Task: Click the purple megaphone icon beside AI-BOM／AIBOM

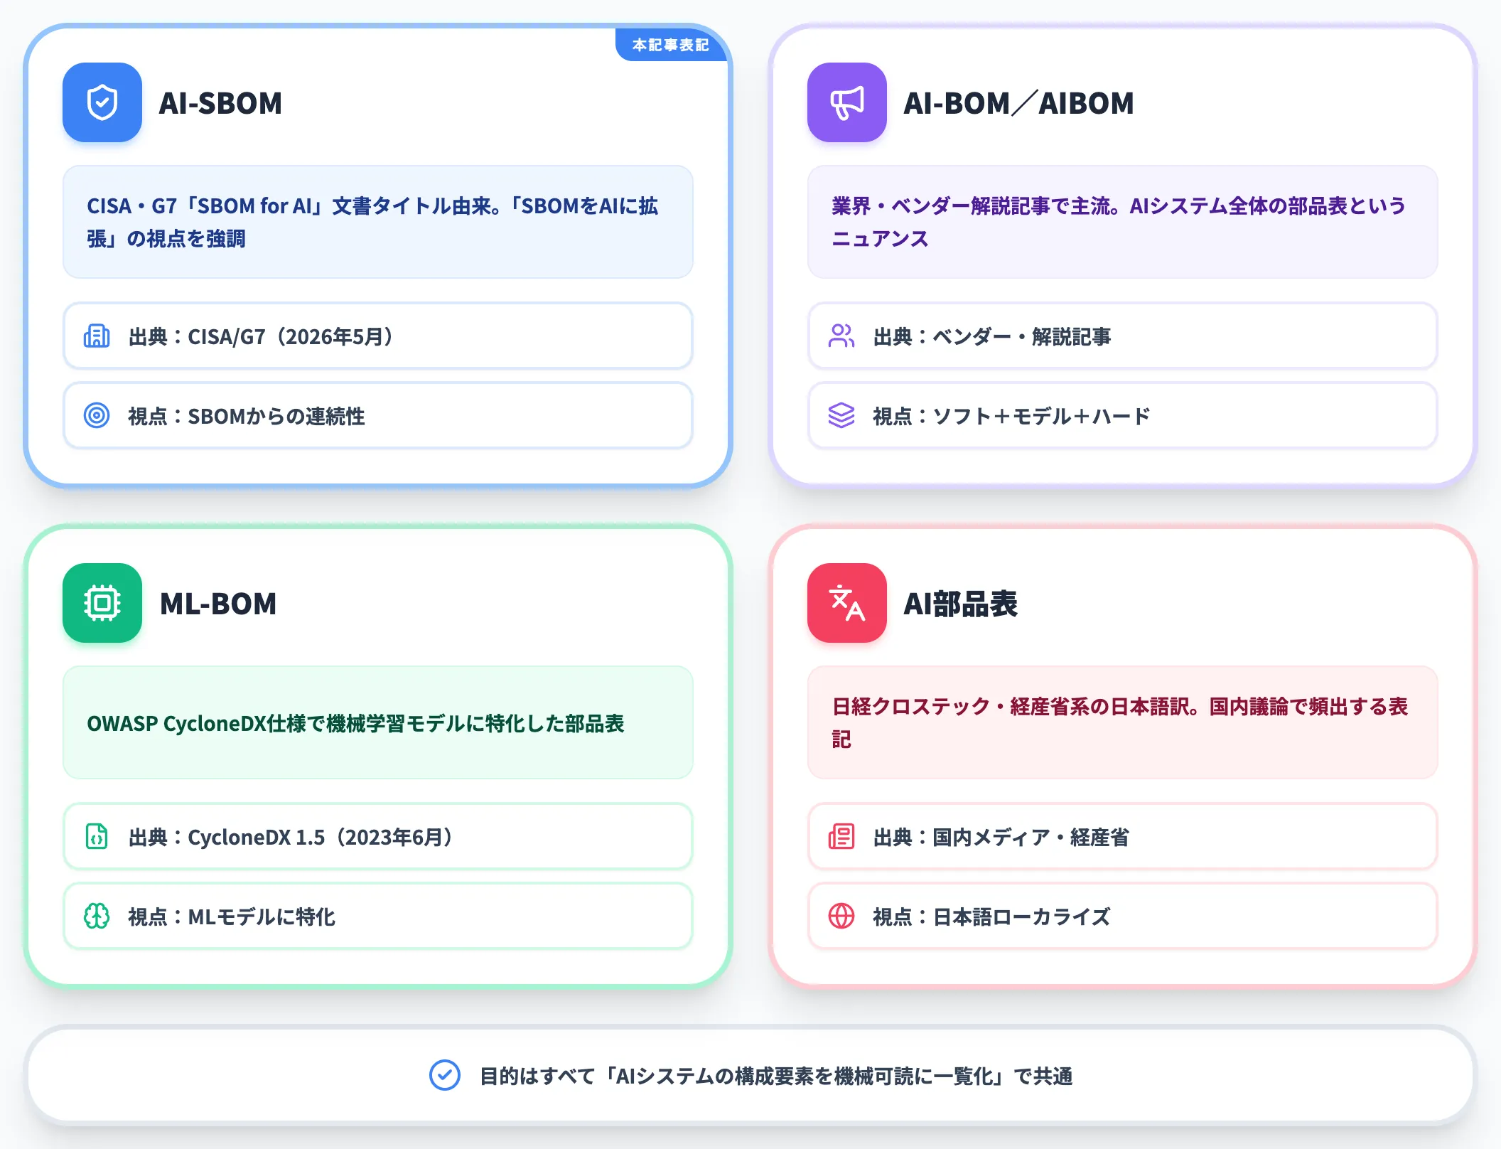Action: coord(847,102)
